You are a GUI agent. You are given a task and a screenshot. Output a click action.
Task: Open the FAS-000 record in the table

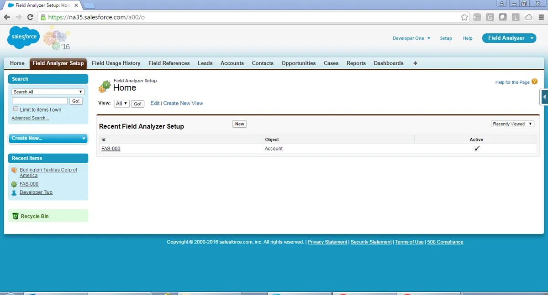(111, 149)
